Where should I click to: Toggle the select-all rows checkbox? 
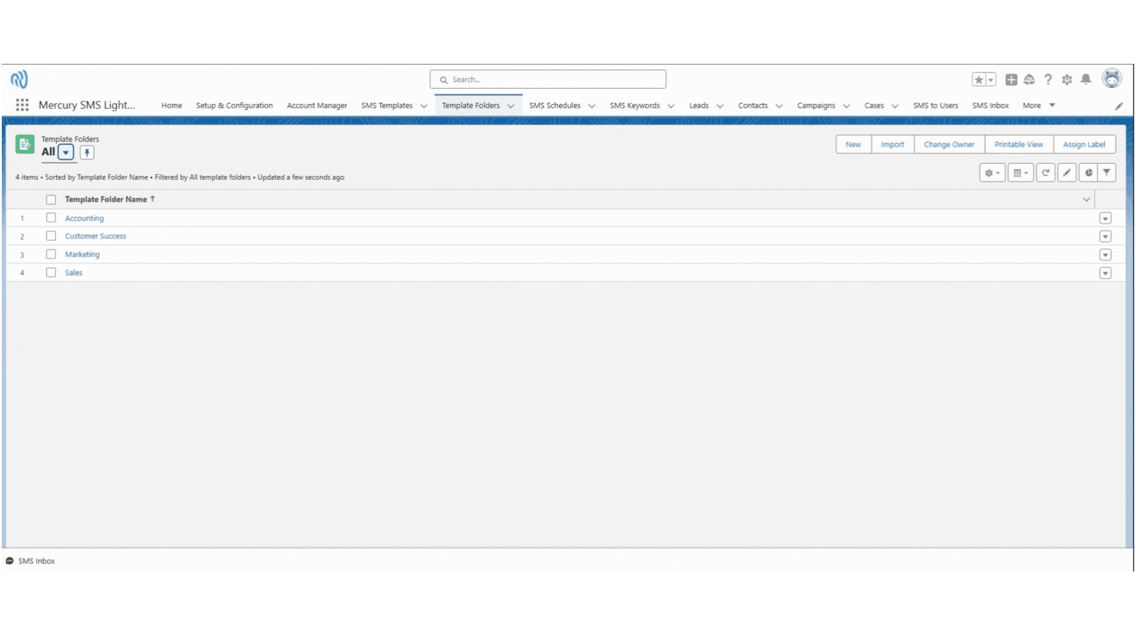point(51,200)
